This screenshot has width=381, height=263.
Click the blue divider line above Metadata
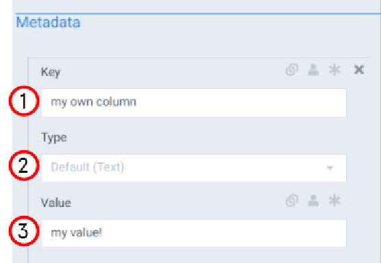pos(198,14)
